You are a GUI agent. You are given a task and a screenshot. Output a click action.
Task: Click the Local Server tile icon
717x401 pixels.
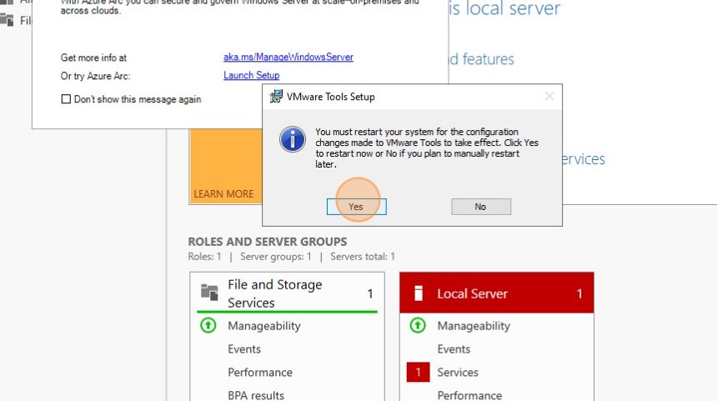419,293
